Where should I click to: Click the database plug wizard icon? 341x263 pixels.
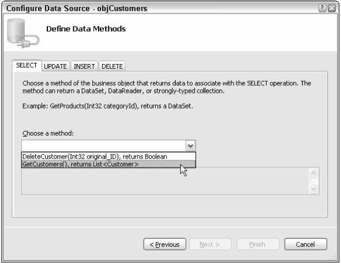(x=23, y=33)
